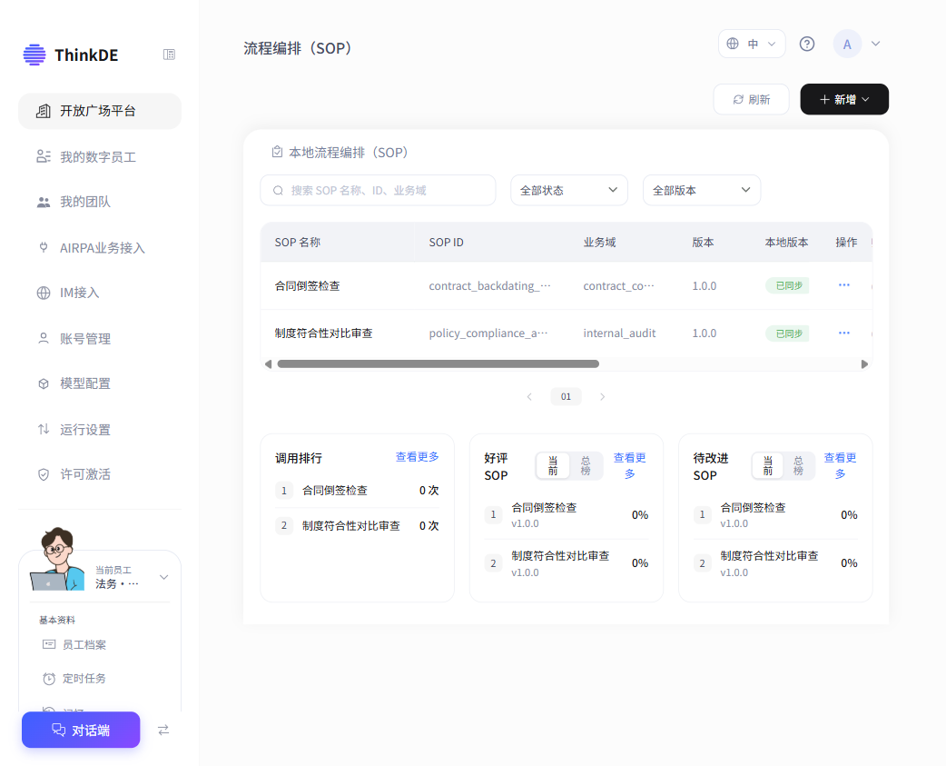This screenshot has width=946, height=766.
Task: Click the 许可激活 shield icon
Action: (x=44, y=474)
